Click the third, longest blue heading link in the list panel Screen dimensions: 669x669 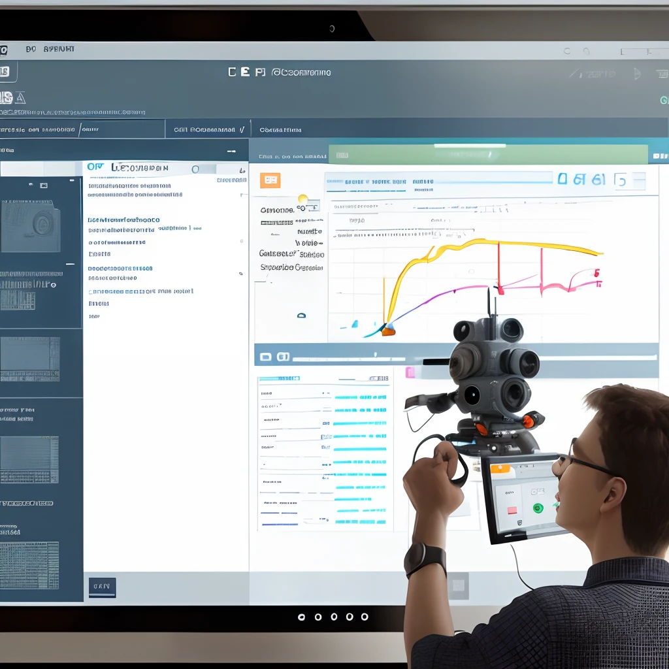click(x=141, y=291)
